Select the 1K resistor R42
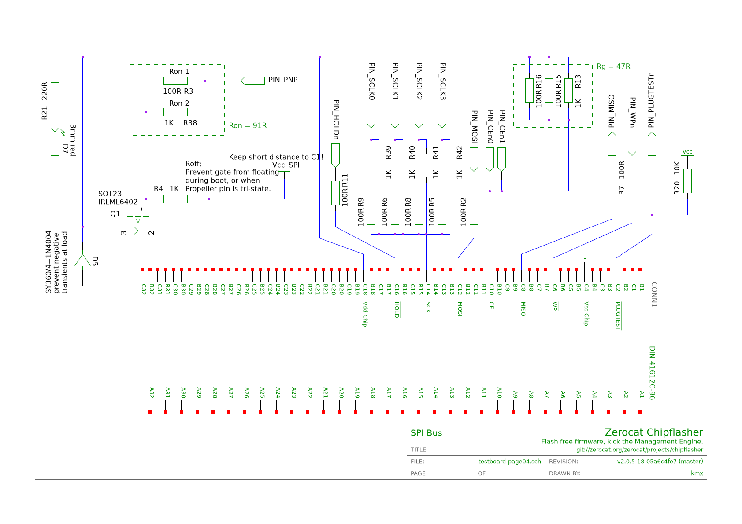The height and width of the screenshot is (524, 742). (x=450, y=165)
